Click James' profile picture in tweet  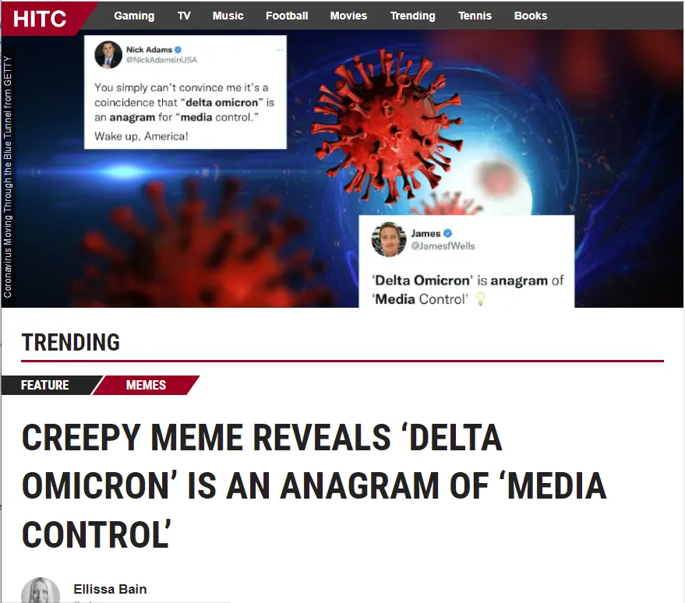[388, 239]
